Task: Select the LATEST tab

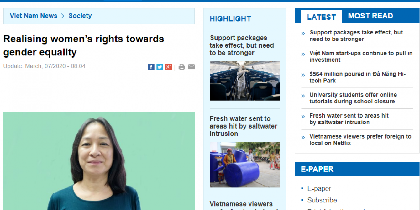Action: (x=321, y=17)
